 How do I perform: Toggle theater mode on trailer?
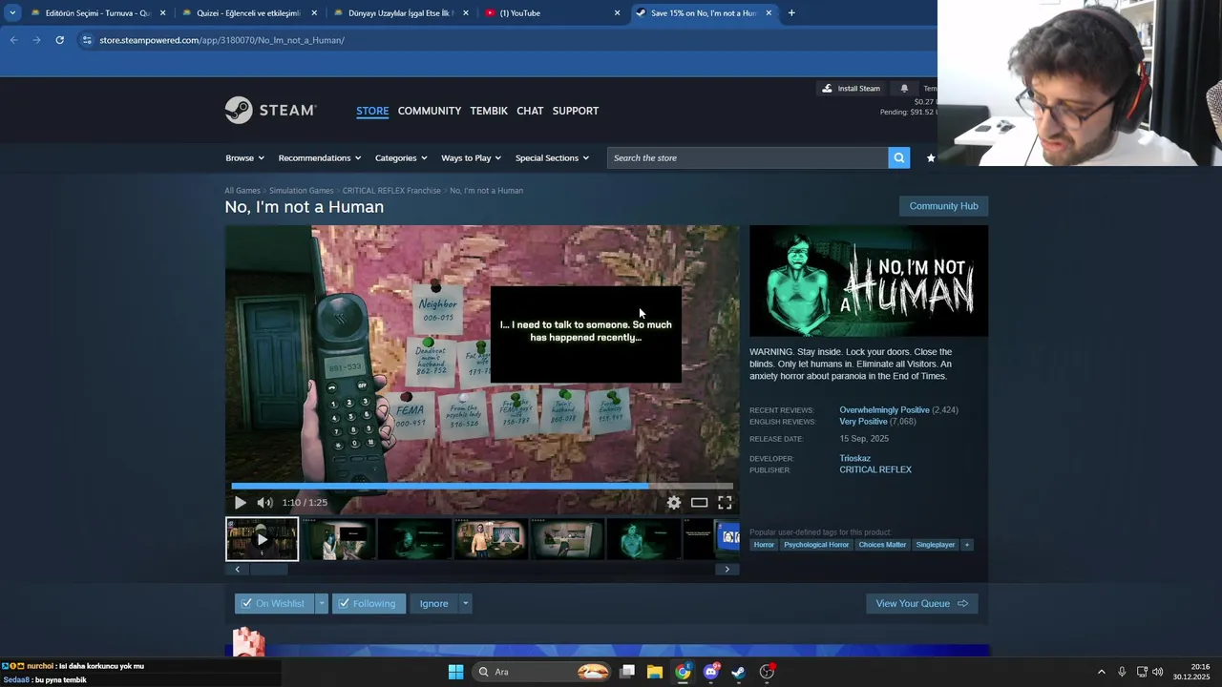pos(699,503)
